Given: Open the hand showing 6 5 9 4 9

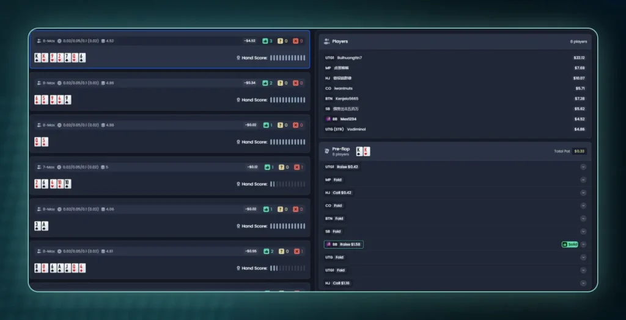Looking at the screenshot, I should coord(170,91).
